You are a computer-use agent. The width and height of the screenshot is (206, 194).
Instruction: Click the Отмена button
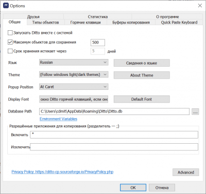[162, 188]
